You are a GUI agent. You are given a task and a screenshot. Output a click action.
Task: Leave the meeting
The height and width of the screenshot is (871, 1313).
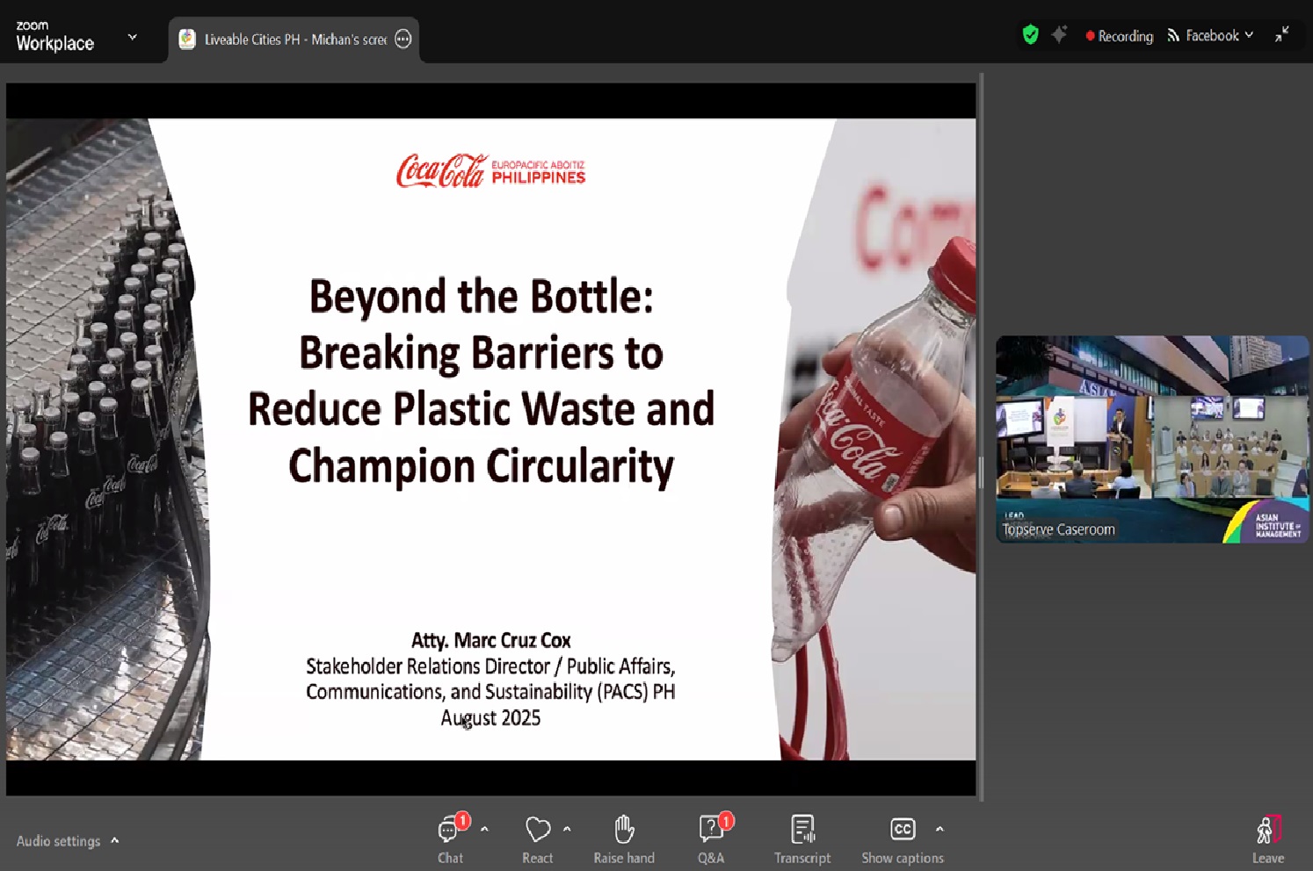point(1268,839)
